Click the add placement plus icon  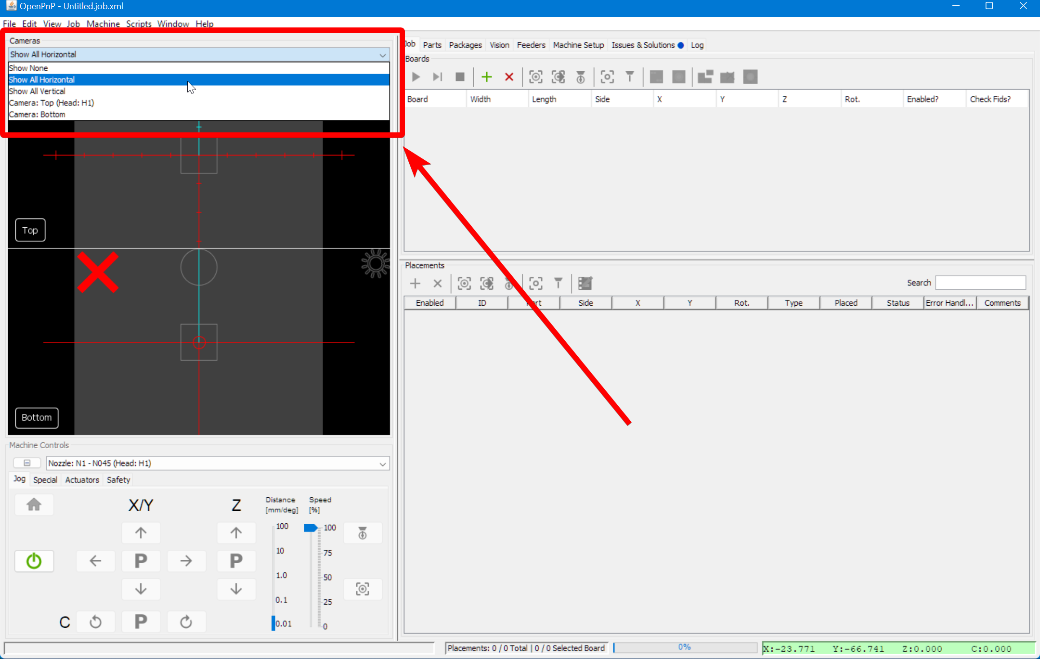click(415, 284)
